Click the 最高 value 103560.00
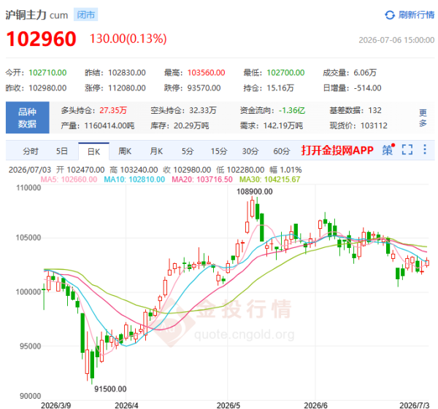Screen dimensions: 438x409 (206, 73)
